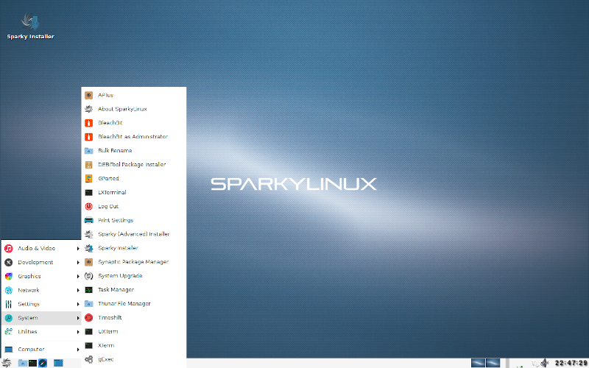Start DEBiTool Package Installer

pyautogui.click(x=134, y=164)
